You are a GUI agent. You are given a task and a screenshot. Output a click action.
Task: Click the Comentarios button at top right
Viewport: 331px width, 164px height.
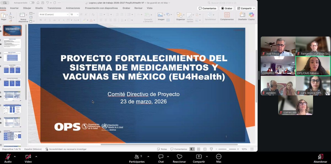click(207, 8)
